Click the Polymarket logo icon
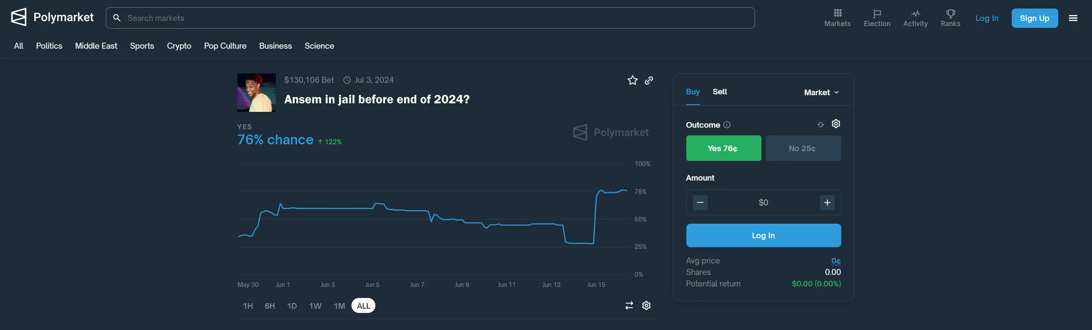This screenshot has height=330, width=1092. (x=19, y=18)
